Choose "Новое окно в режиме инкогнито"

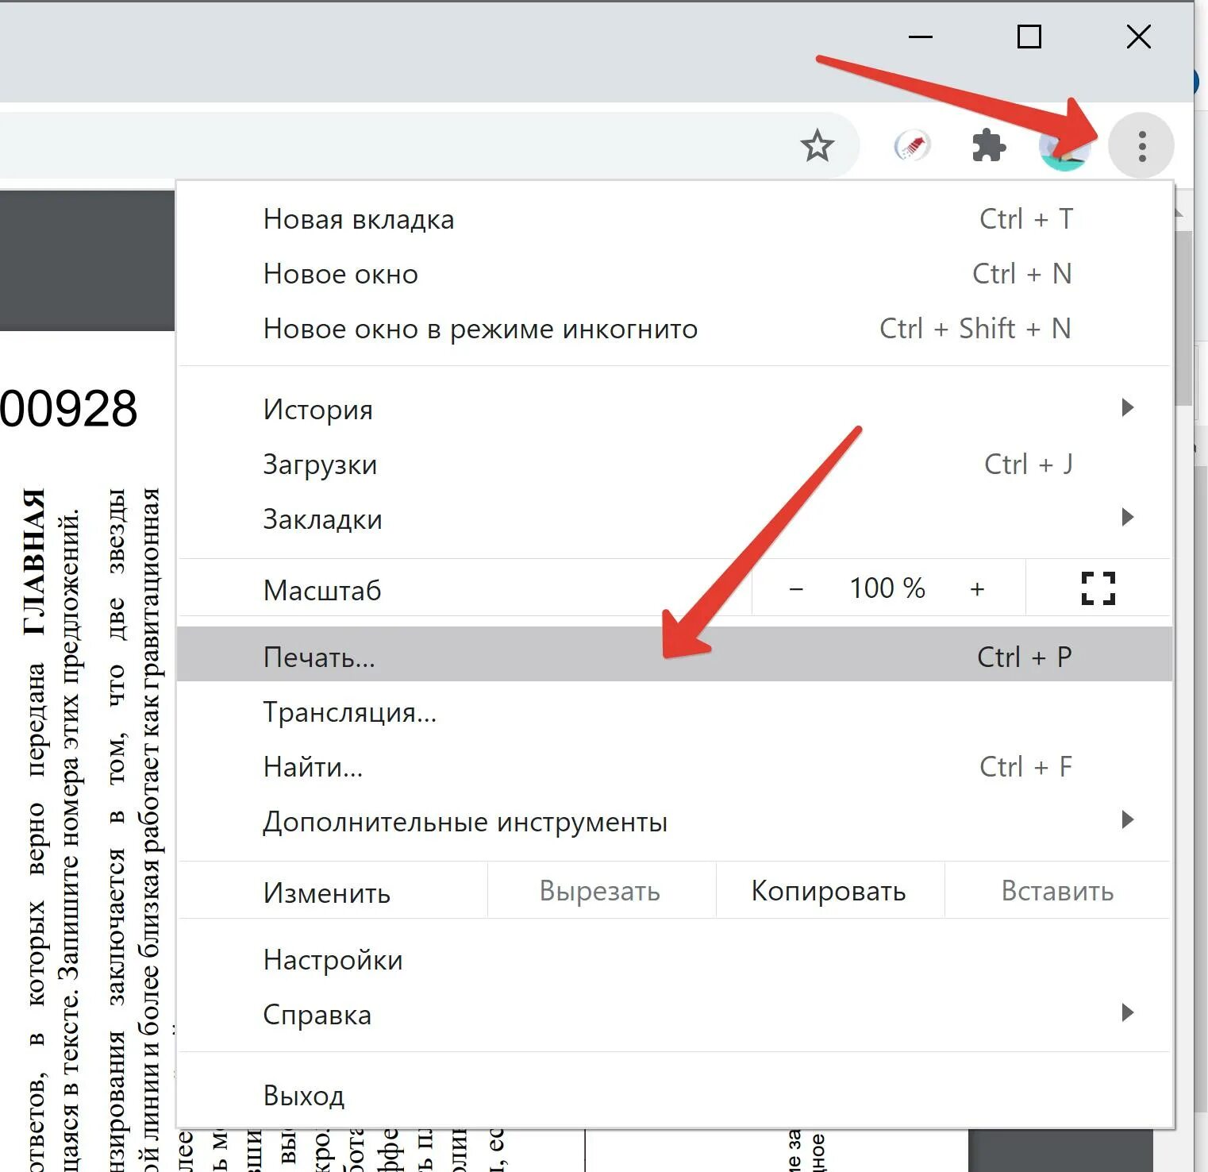coord(674,329)
